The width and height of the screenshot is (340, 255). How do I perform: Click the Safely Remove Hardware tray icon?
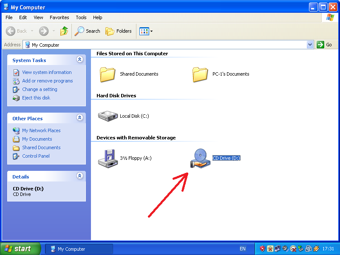300,249
